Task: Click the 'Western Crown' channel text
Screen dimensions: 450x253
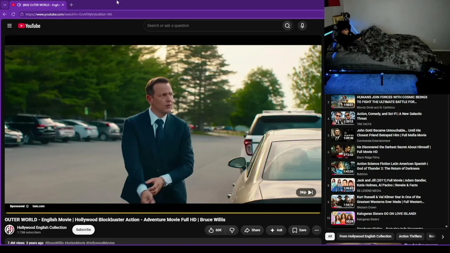Action: point(366,207)
